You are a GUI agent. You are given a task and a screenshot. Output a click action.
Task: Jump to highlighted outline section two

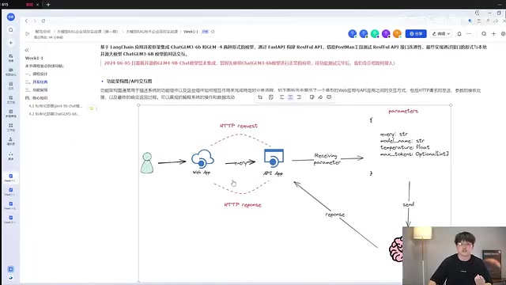coord(36,82)
